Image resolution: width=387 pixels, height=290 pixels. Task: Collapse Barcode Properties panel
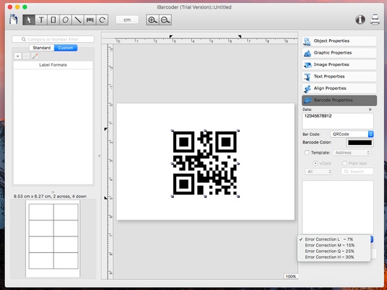(x=339, y=100)
